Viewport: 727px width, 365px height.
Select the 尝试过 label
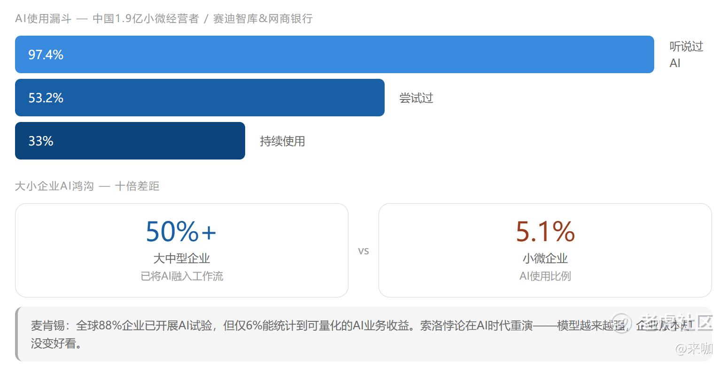click(416, 98)
